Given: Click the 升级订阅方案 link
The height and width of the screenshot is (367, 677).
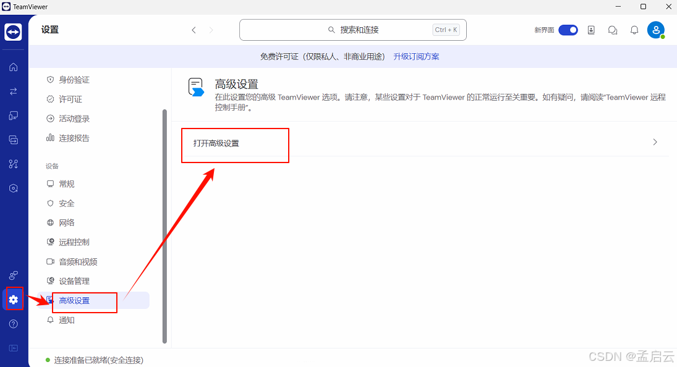Looking at the screenshot, I should tap(416, 56).
